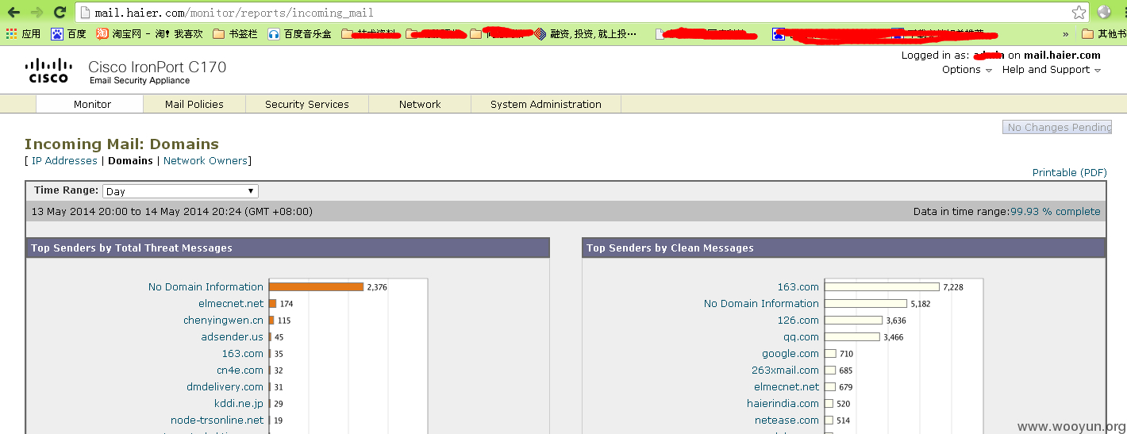Open the 应用 apps bookmark

click(23, 34)
